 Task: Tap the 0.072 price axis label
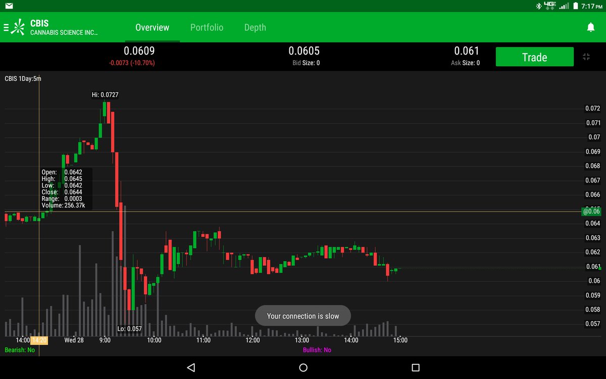[x=592, y=108]
